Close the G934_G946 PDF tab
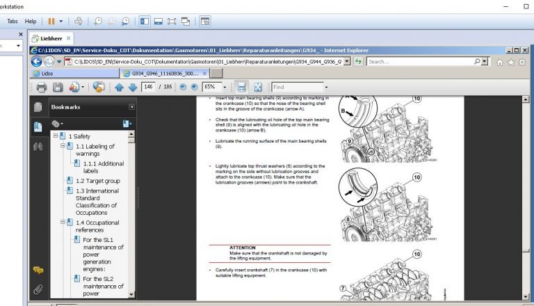This screenshot has height=306, width=534. click(204, 73)
